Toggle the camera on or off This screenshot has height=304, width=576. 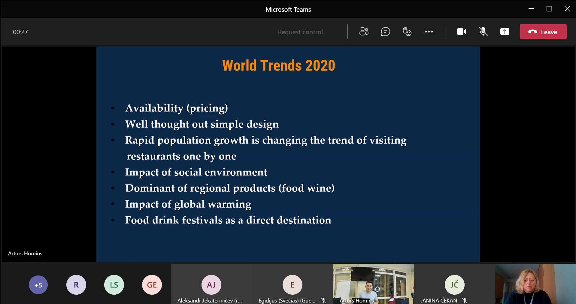tap(462, 32)
